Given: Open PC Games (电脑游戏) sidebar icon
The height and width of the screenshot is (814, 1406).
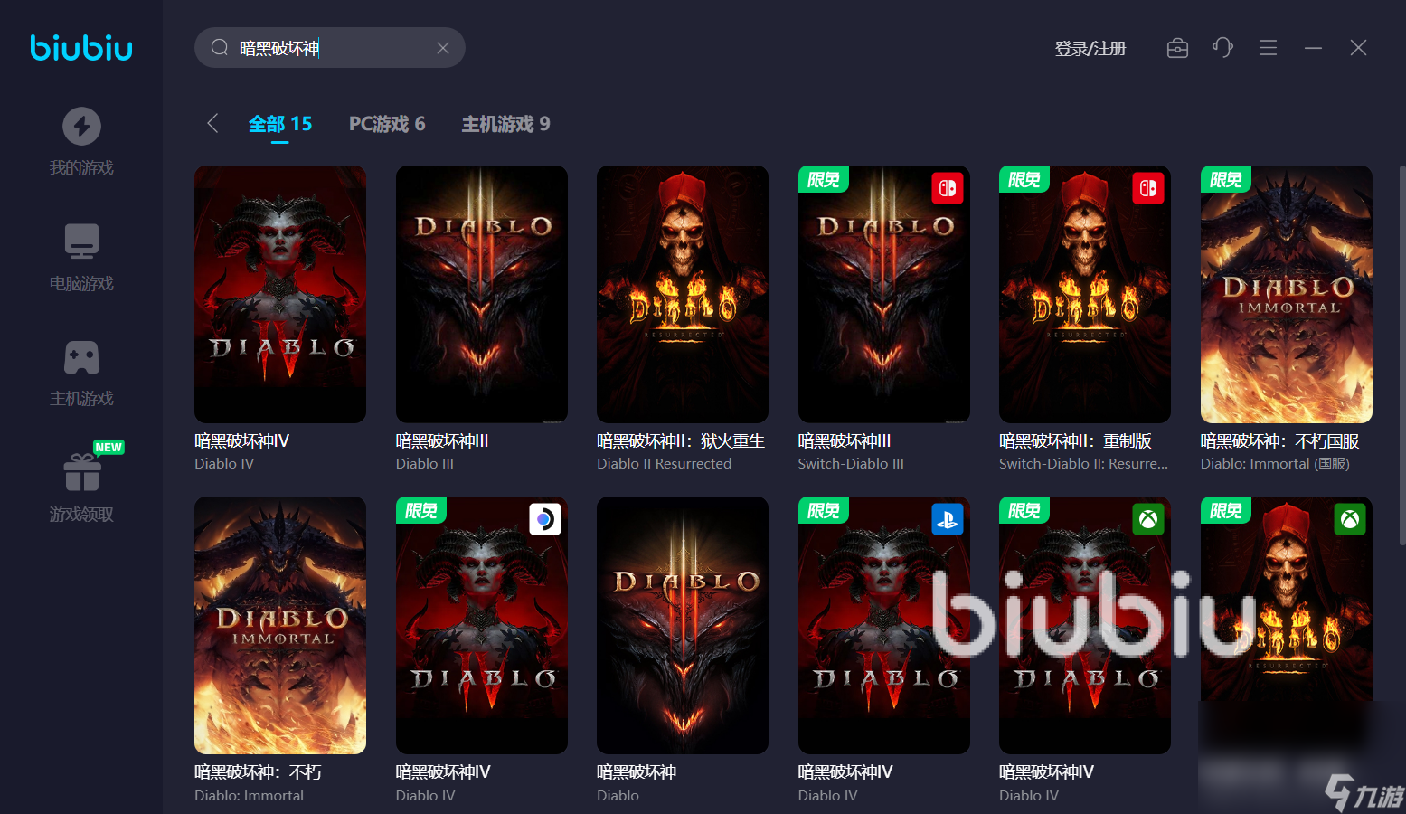Looking at the screenshot, I should pyautogui.click(x=81, y=241).
